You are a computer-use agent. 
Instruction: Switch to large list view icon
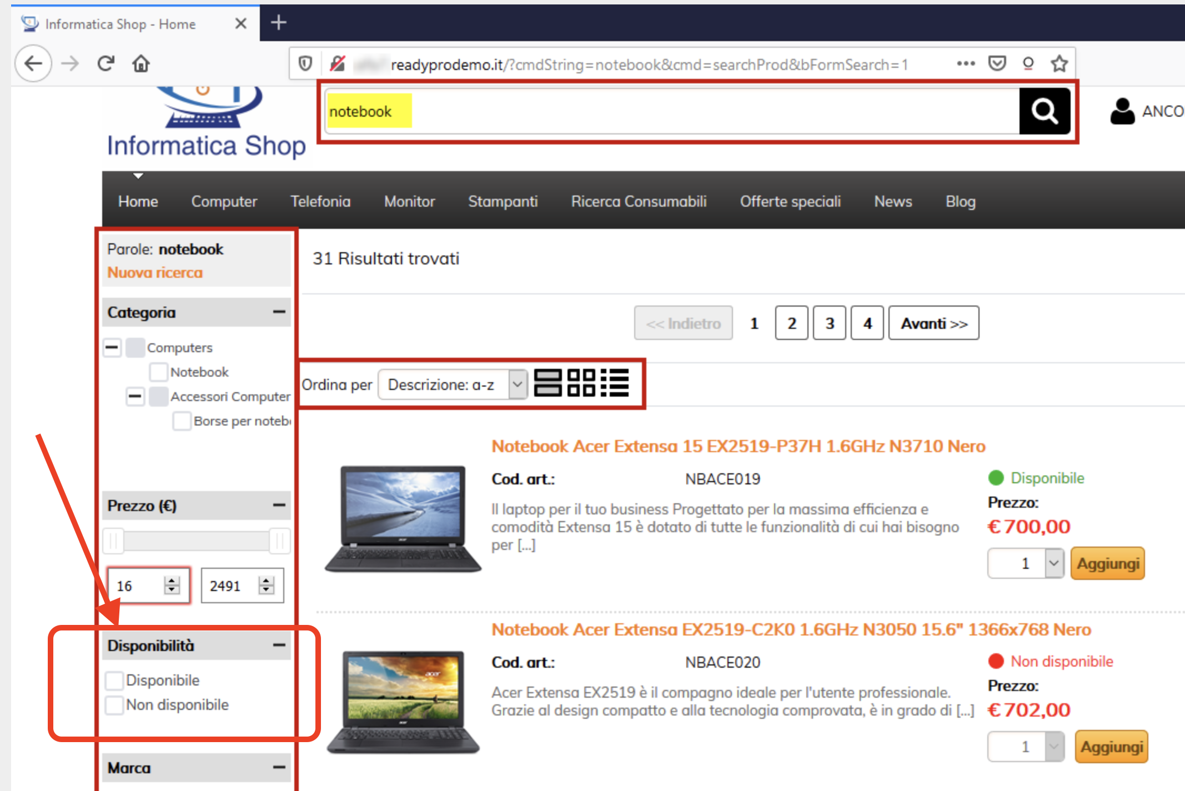tap(548, 383)
